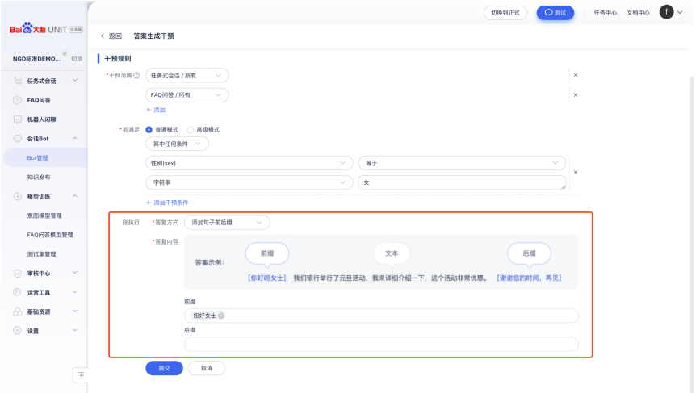
Task: Open 机器人闲聊 in the sidebar
Action: tap(41, 119)
